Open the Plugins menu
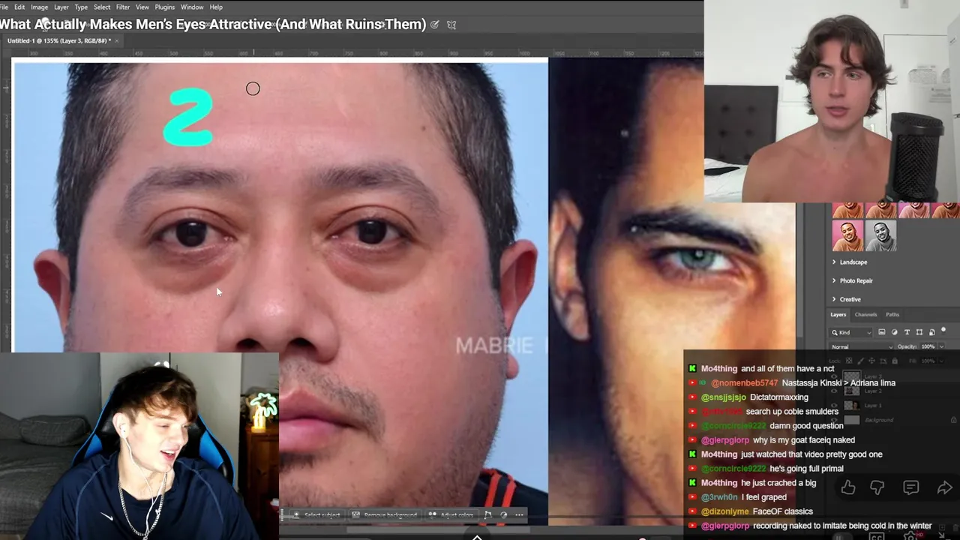Image resolution: width=960 pixels, height=540 pixels. coord(165,7)
